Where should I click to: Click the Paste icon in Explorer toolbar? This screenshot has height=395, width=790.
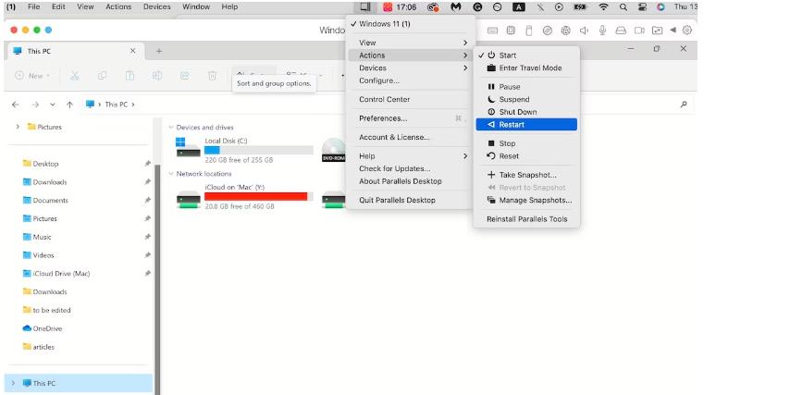tap(130, 76)
